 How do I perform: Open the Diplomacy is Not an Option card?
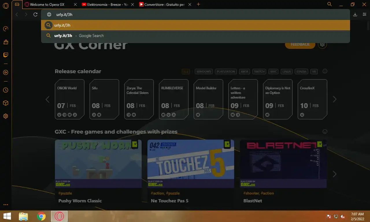tap(278, 99)
